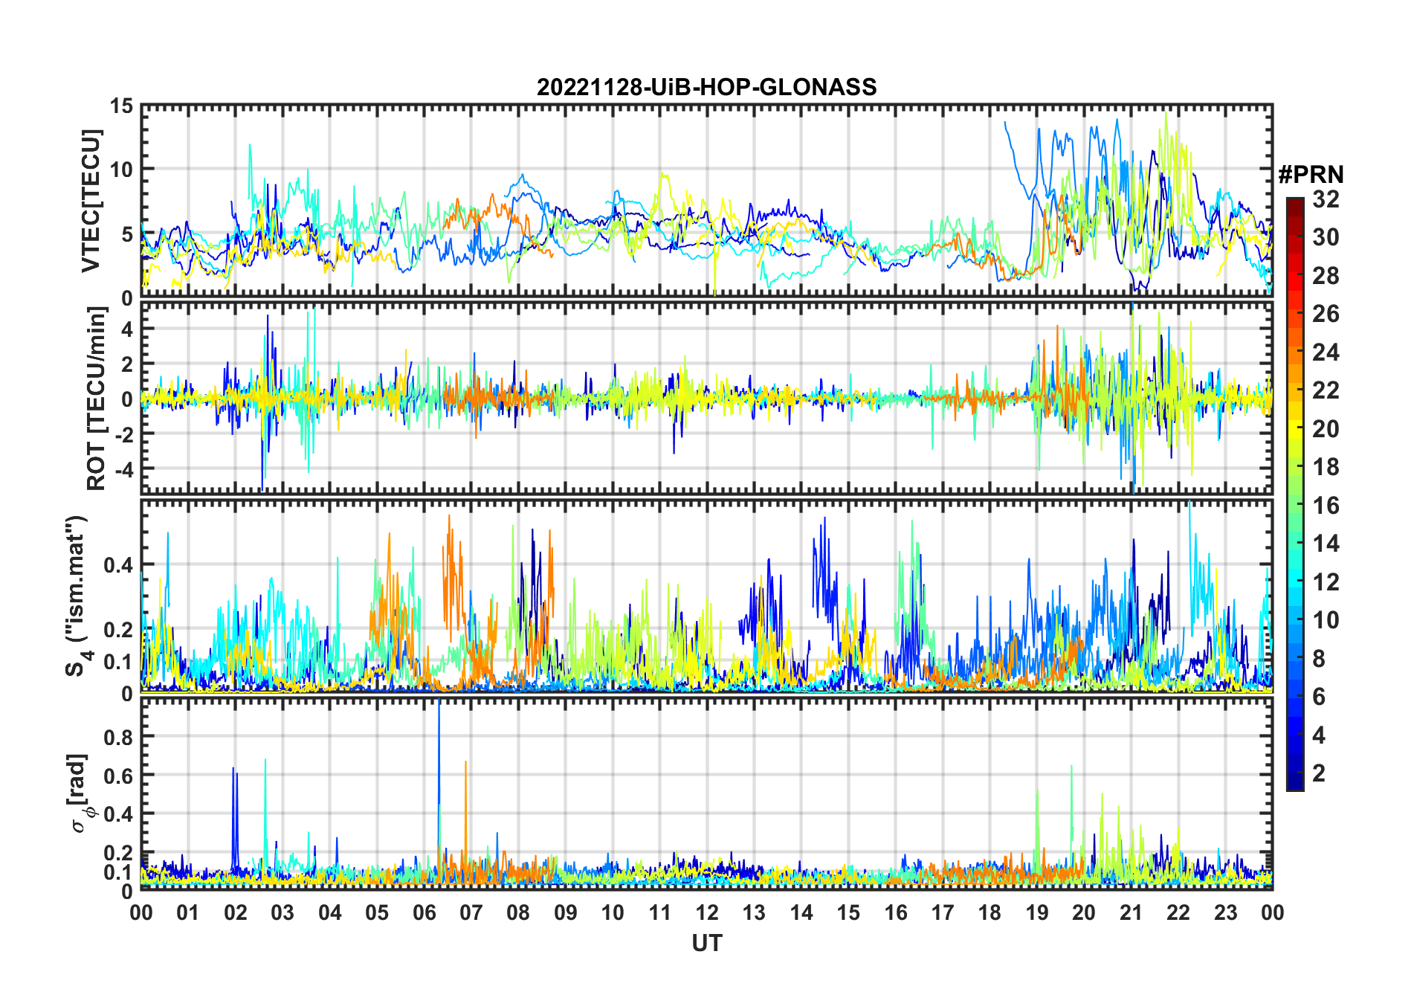Click the UT x-axis label
Image resolution: width=1414 pixels, height=989 pixels.
pyautogui.click(x=706, y=943)
